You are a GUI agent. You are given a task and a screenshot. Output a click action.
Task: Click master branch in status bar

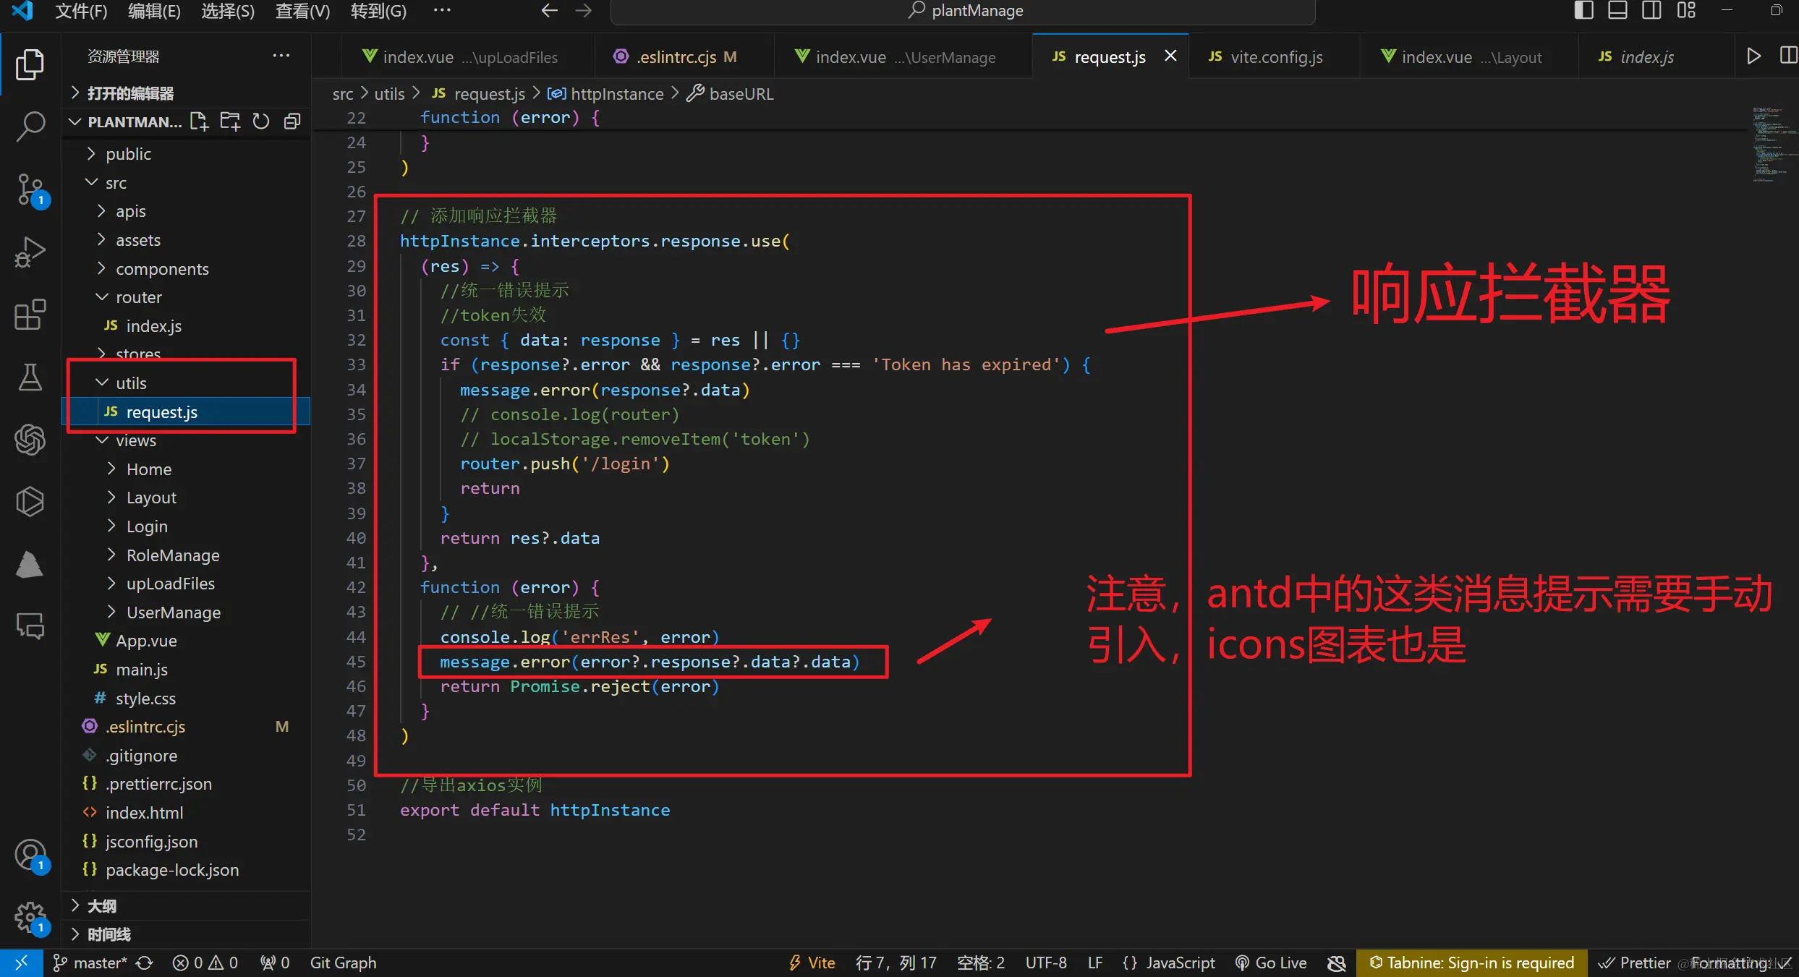click(90, 963)
